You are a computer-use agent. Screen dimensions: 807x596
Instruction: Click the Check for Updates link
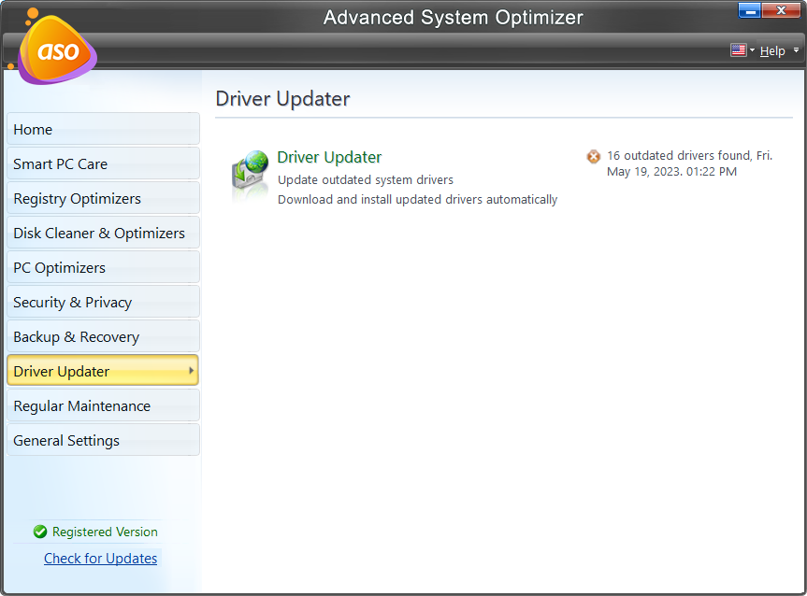(x=100, y=558)
